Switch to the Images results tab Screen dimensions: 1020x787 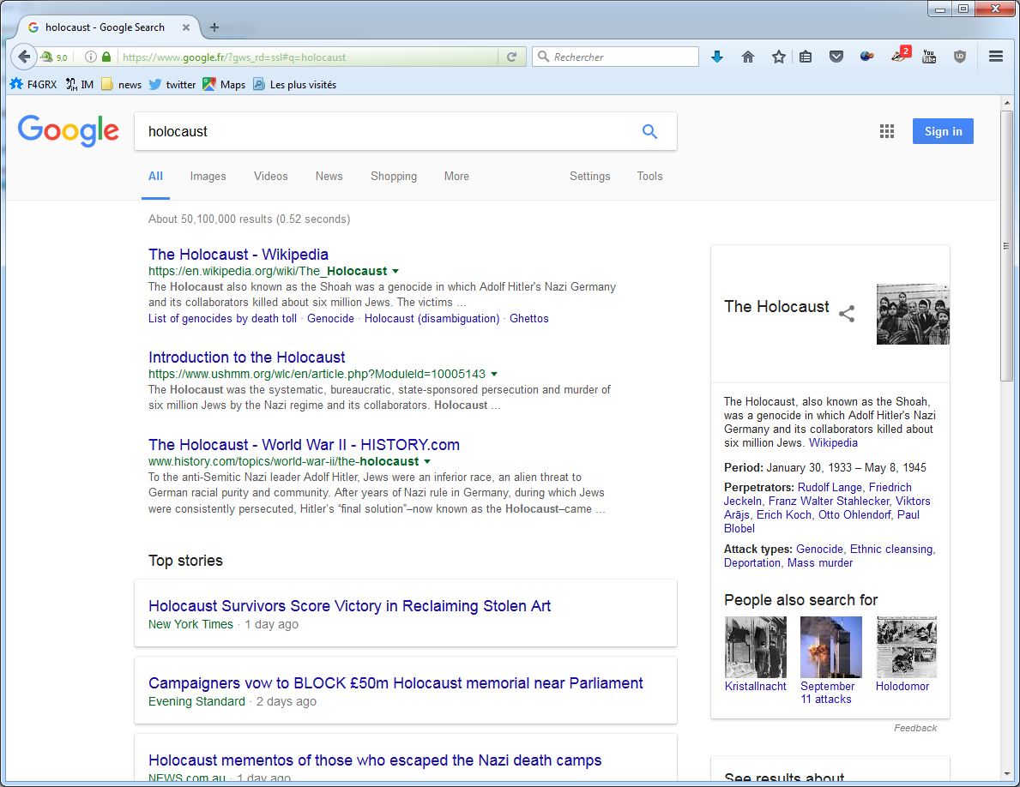click(x=208, y=177)
